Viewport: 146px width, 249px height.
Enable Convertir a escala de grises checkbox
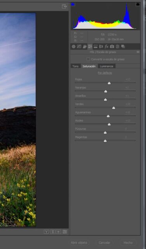point(88,59)
